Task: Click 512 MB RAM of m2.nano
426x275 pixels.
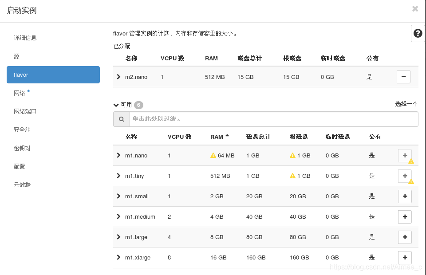Action: pos(215,77)
